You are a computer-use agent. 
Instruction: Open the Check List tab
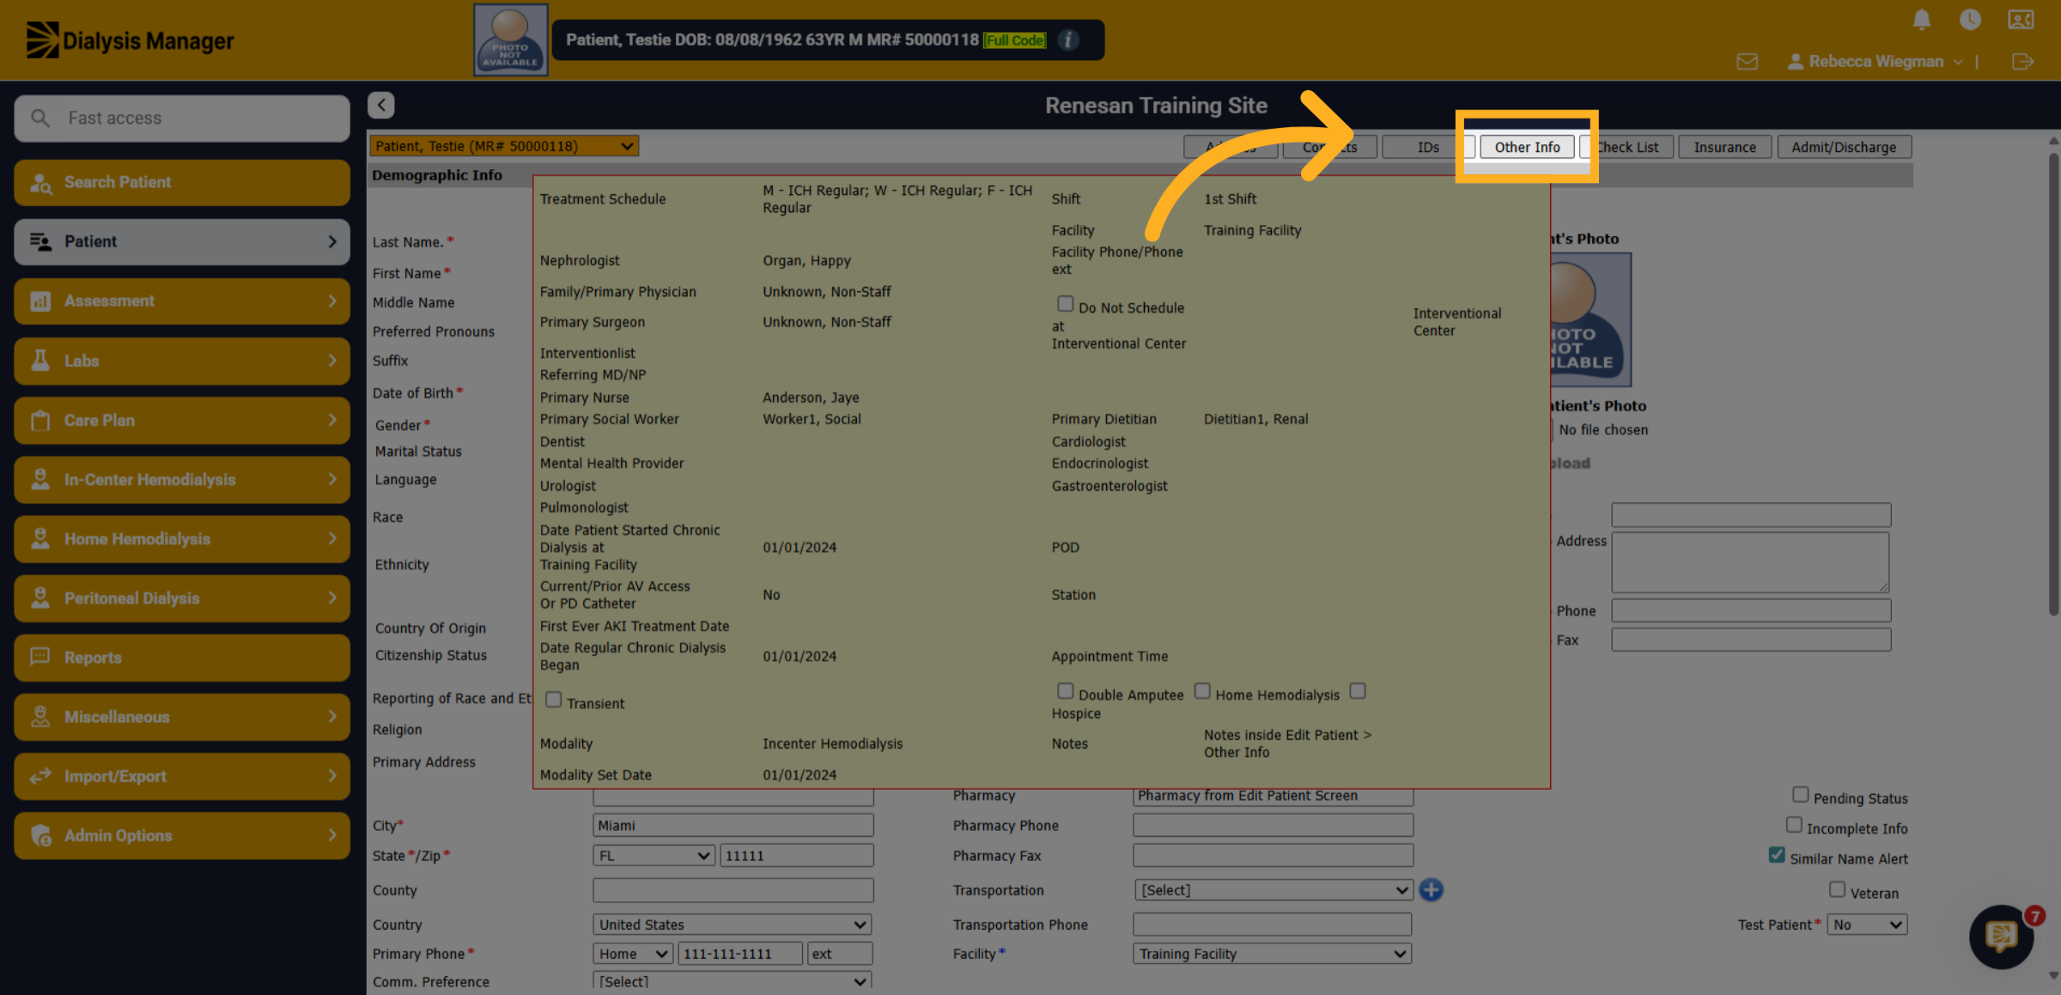(1627, 147)
